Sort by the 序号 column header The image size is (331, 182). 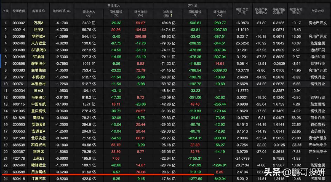point(6,11)
